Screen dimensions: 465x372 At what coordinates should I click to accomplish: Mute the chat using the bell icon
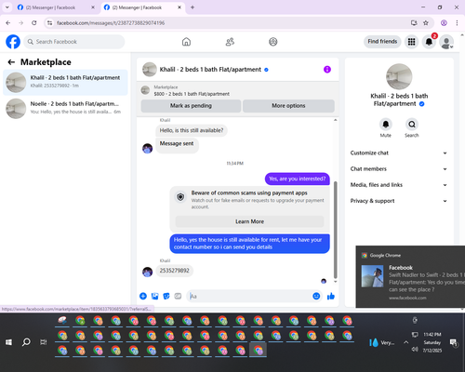tap(386, 125)
